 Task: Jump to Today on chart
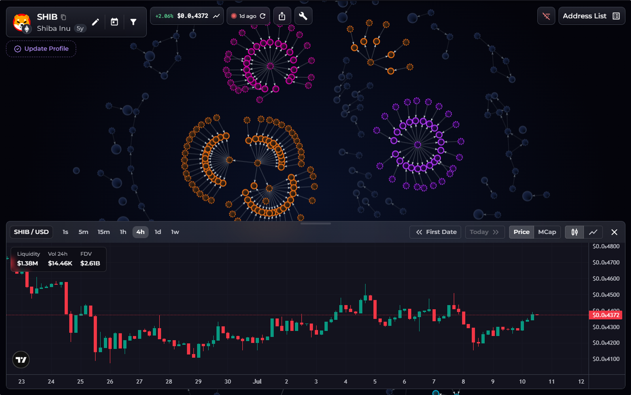[x=485, y=232]
